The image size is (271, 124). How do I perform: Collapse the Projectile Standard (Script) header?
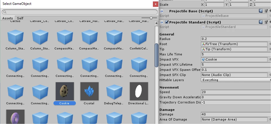(195, 22)
